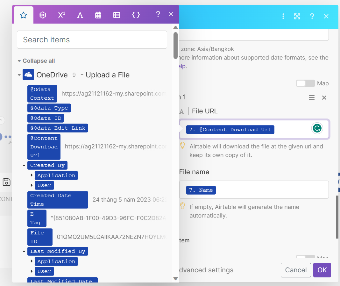
Task: Open the starred favorites tab
Action: point(24,15)
